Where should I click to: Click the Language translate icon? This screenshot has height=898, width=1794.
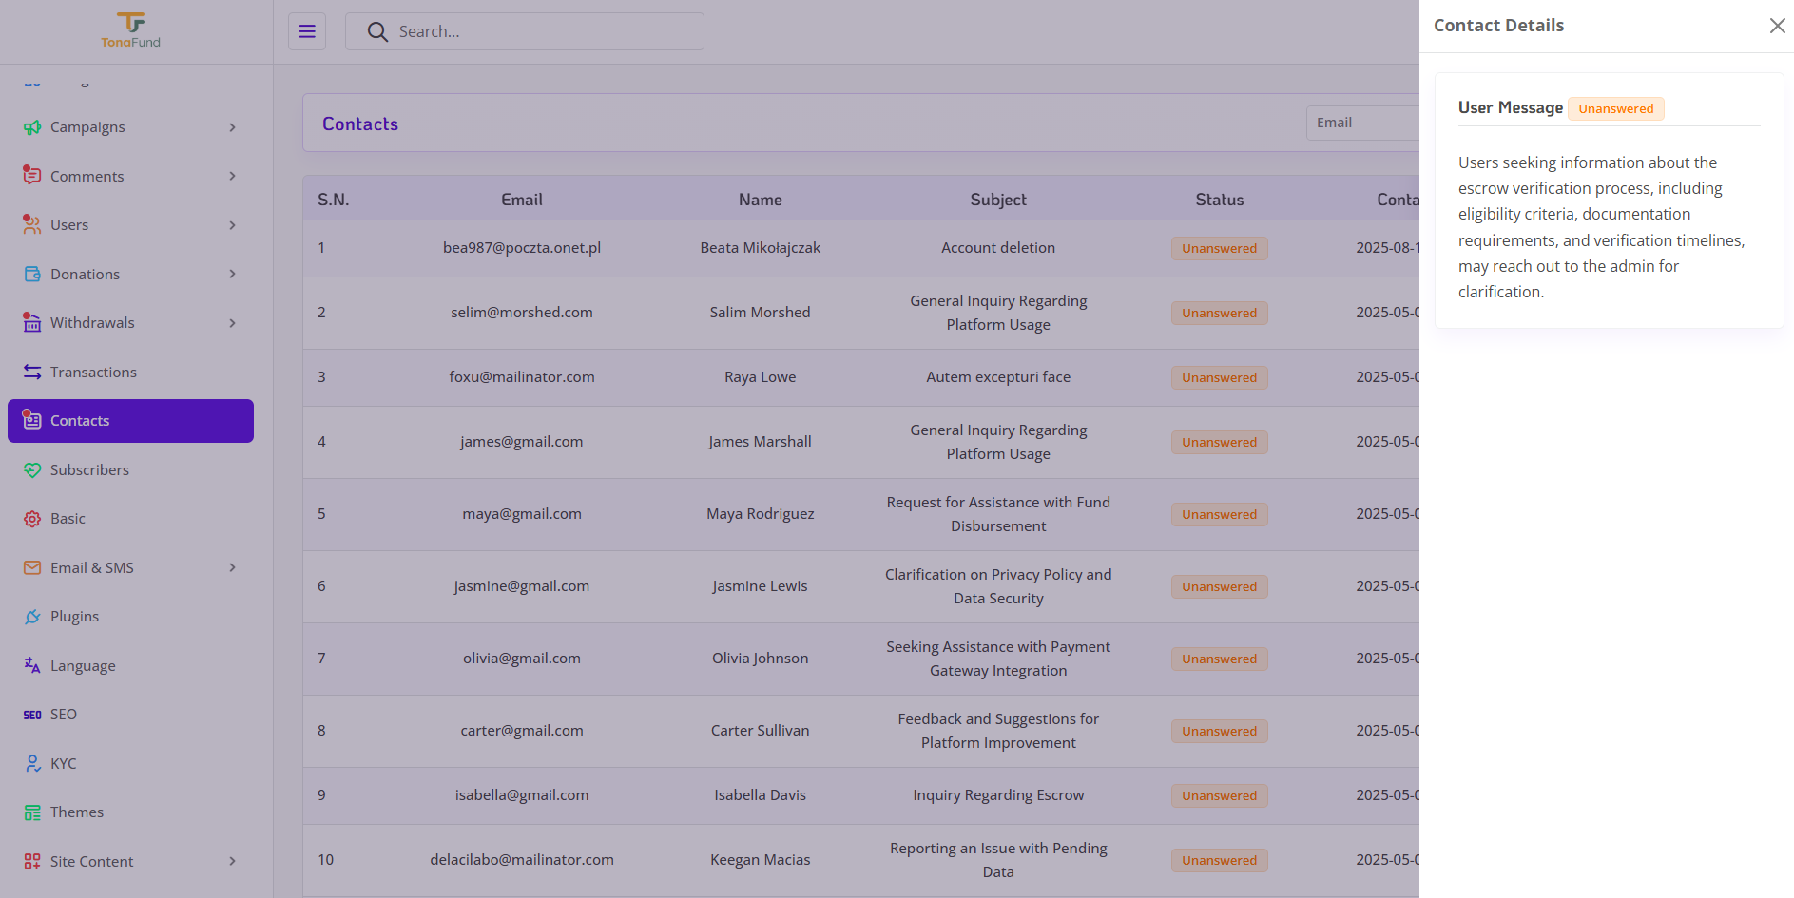pos(32,665)
